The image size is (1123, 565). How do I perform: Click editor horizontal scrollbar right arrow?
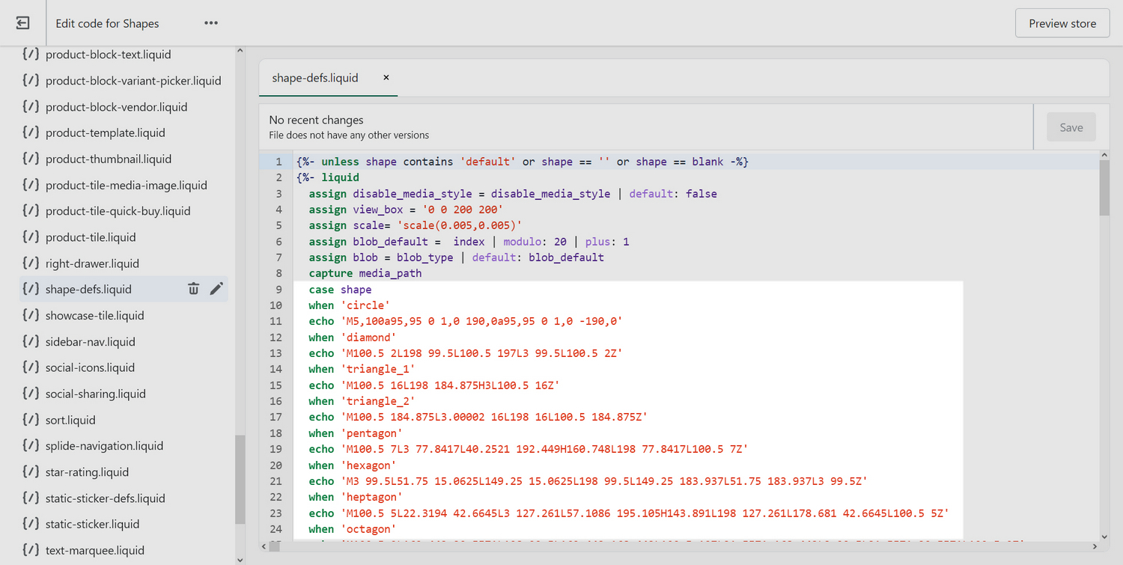(1094, 546)
